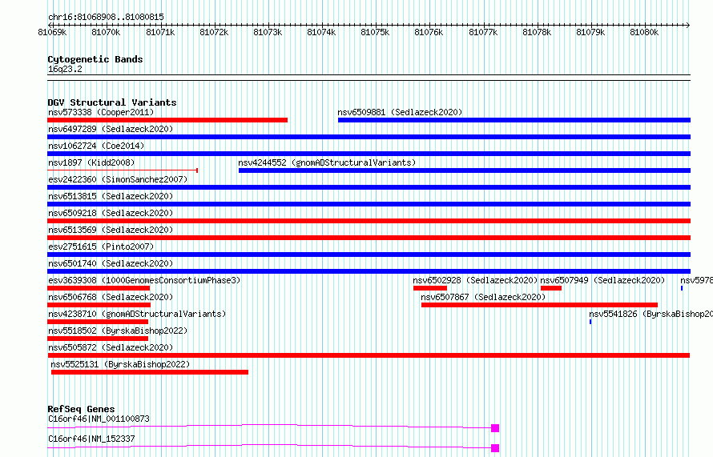Click the DGV Structural Variants track title

tap(112, 102)
